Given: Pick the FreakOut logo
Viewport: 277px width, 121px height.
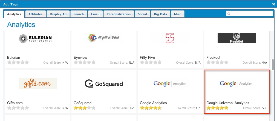Looking at the screenshot, I should 236,38.
